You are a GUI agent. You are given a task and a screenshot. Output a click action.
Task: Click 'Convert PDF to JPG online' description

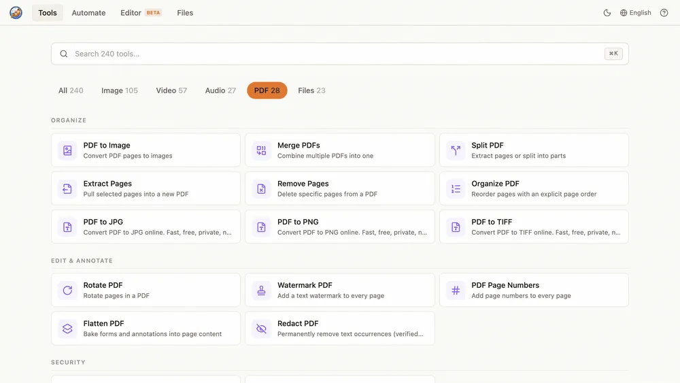click(x=158, y=233)
